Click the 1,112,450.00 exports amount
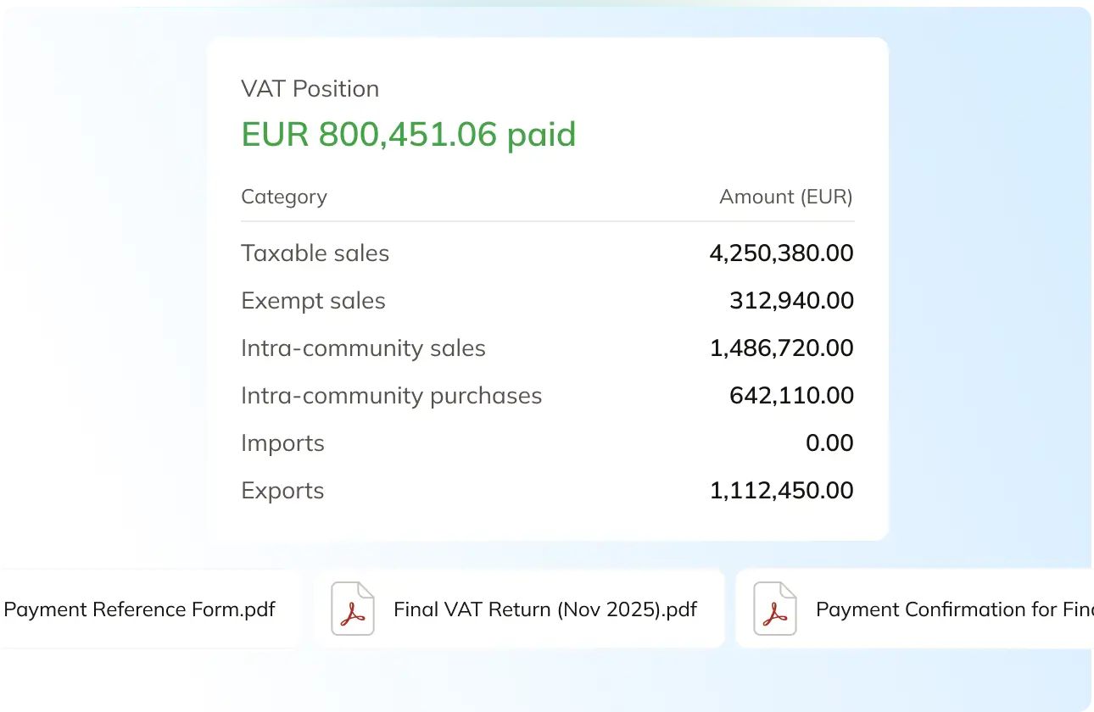1094x712 pixels. [781, 491]
